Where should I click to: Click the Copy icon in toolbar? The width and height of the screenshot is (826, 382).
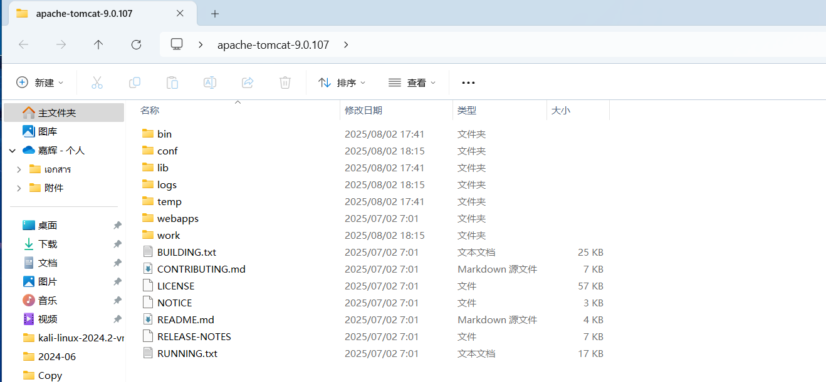[135, 83]
